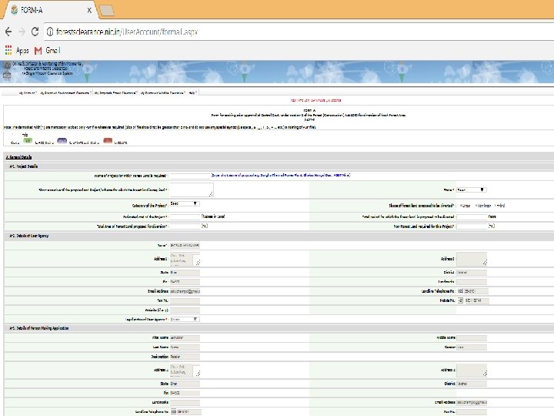
Task: Reload the page with the refresh icon
Action: coord(35,32)
